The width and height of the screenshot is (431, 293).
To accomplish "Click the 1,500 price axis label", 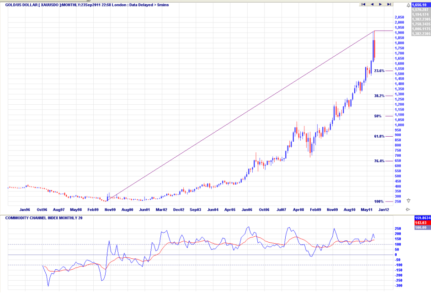I will pos(399,74).
